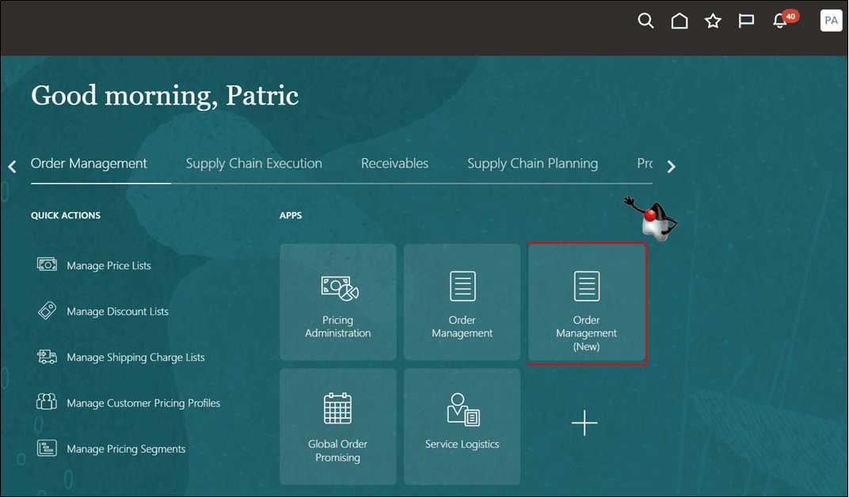Click the Manage Shipping Charge Lists truck icon
Viewport: 849px width, 497px height.
coord(47,356)
